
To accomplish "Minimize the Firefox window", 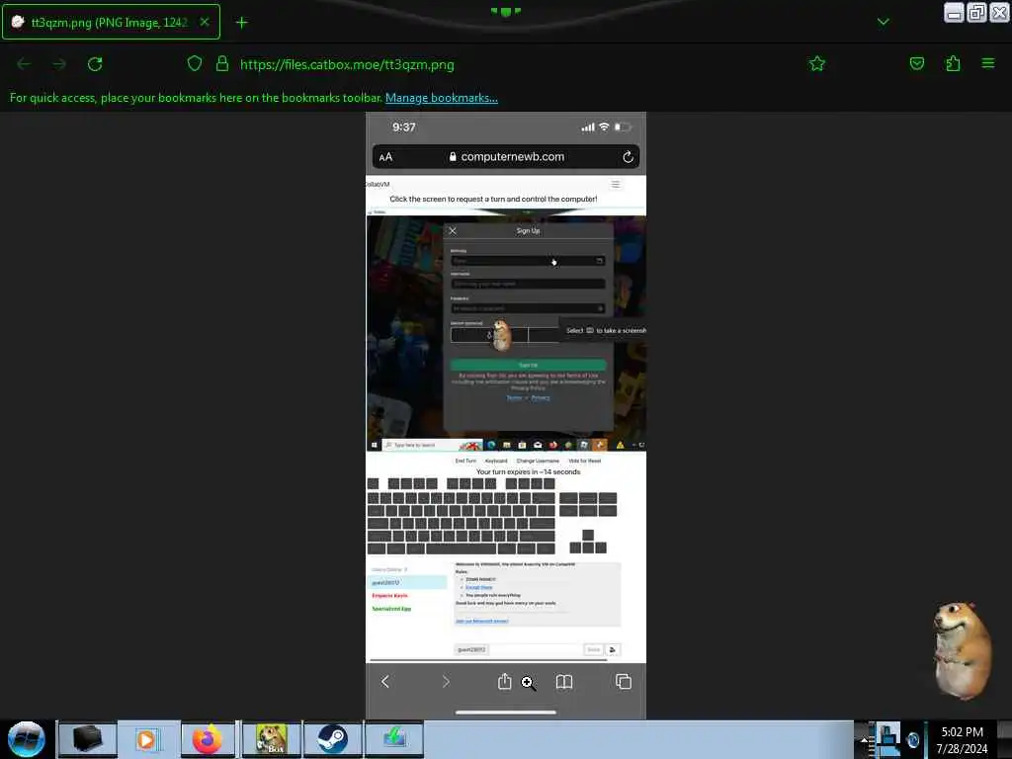I will point(954,12).
